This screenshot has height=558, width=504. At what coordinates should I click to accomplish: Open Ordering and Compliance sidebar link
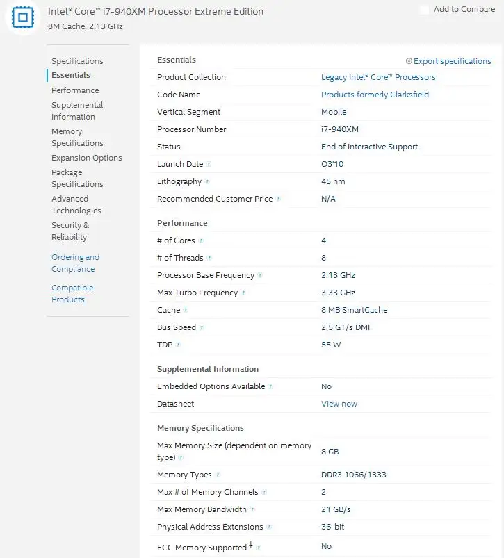tap(76, 263)
